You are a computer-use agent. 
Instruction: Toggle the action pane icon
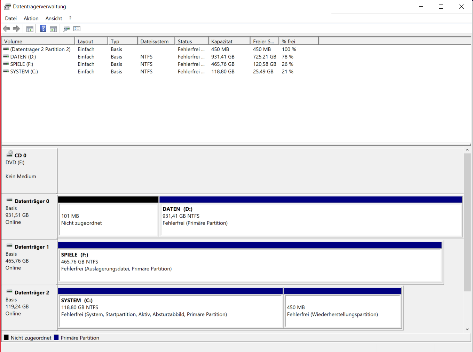point(53,29)
